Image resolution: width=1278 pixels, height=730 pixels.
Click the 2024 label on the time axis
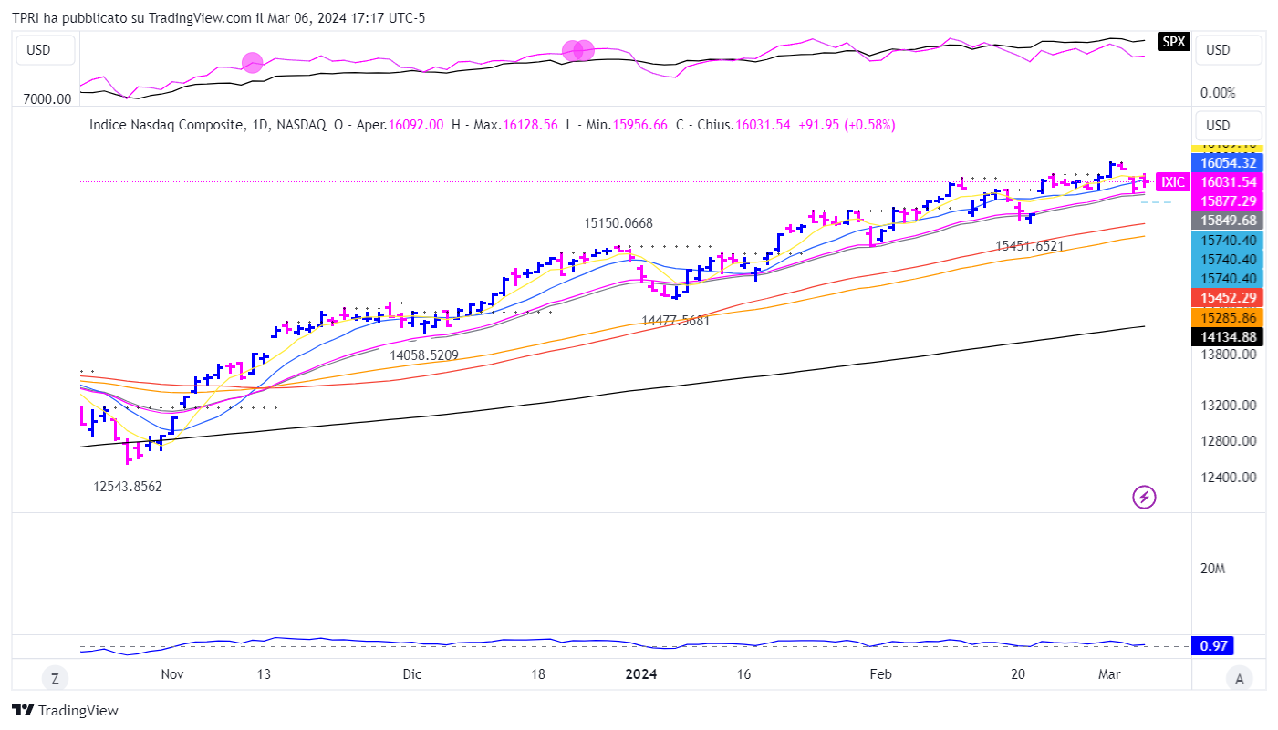pos(640,674)
